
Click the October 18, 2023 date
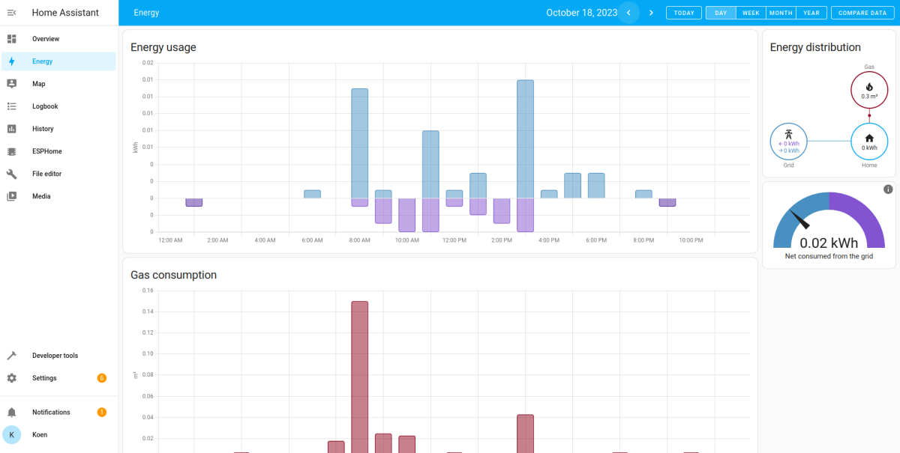tap(581, 13)
